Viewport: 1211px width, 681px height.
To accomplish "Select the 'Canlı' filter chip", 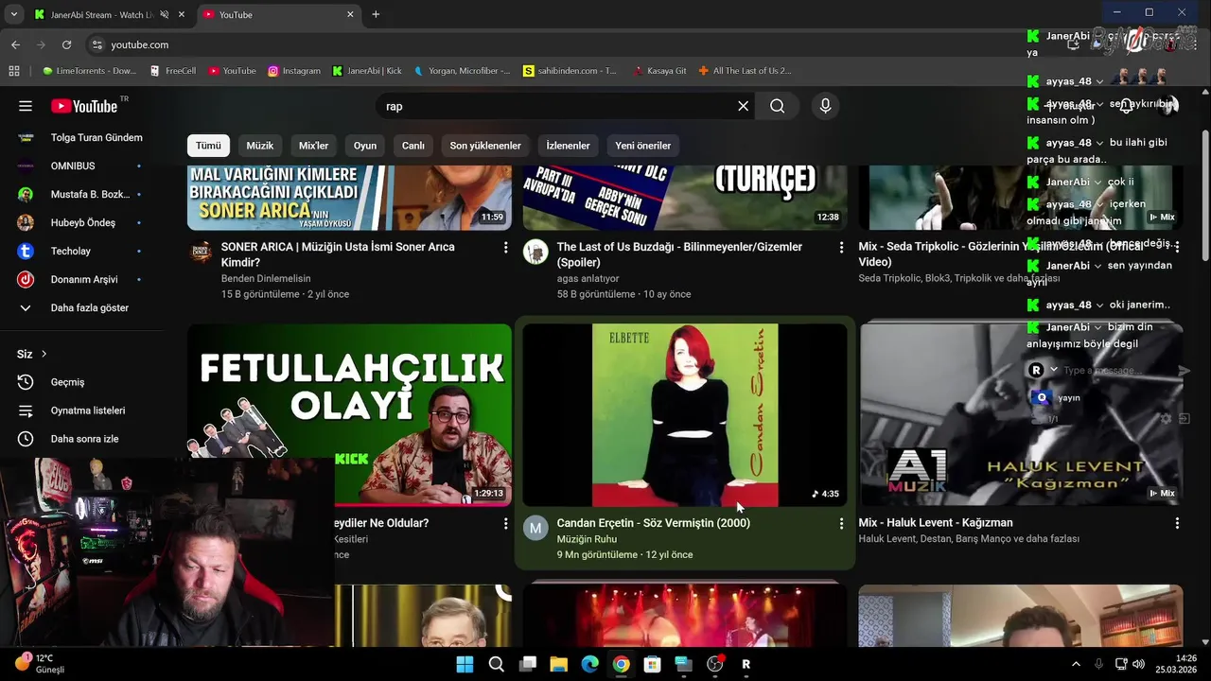I will pyautogui.click(x=413, y=146).
